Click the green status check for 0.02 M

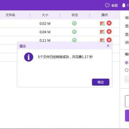pyautogui.click(x=75, y=23)
